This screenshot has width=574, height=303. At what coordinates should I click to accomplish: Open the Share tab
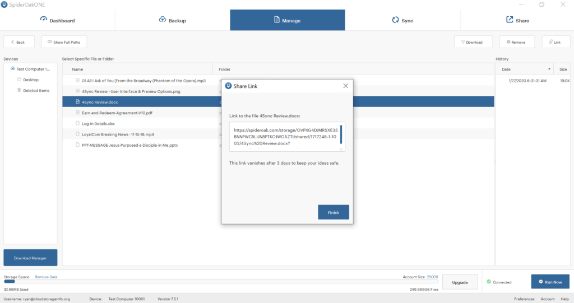pyautogui.click(x=517, y=20)
